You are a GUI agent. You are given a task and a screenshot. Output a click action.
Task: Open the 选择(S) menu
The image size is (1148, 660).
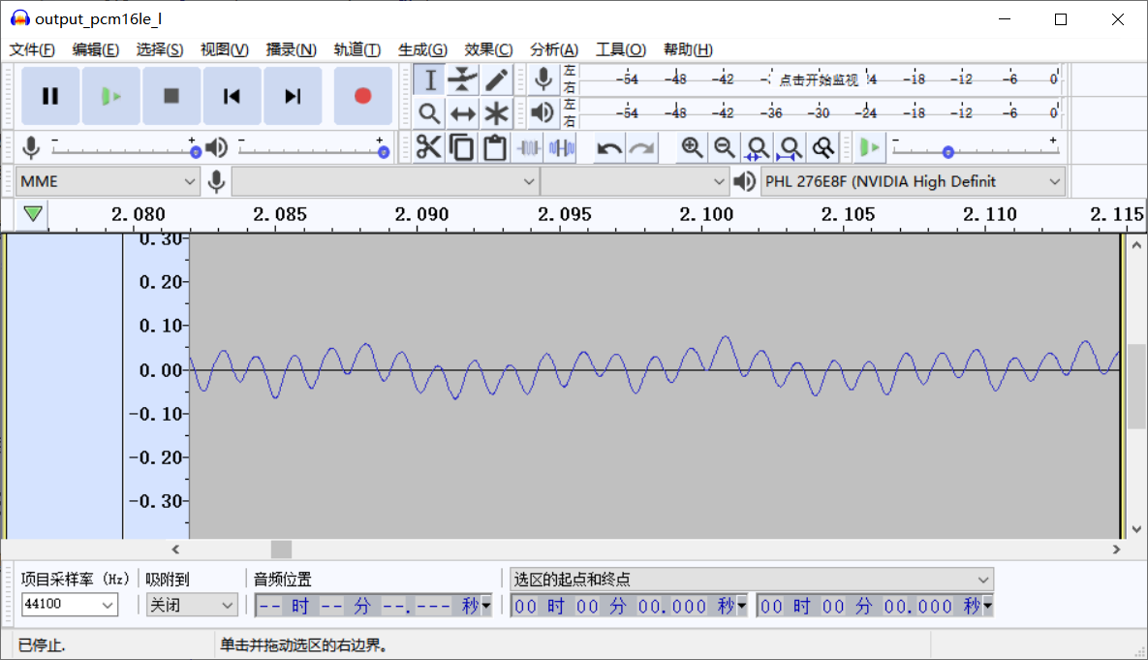160,49
